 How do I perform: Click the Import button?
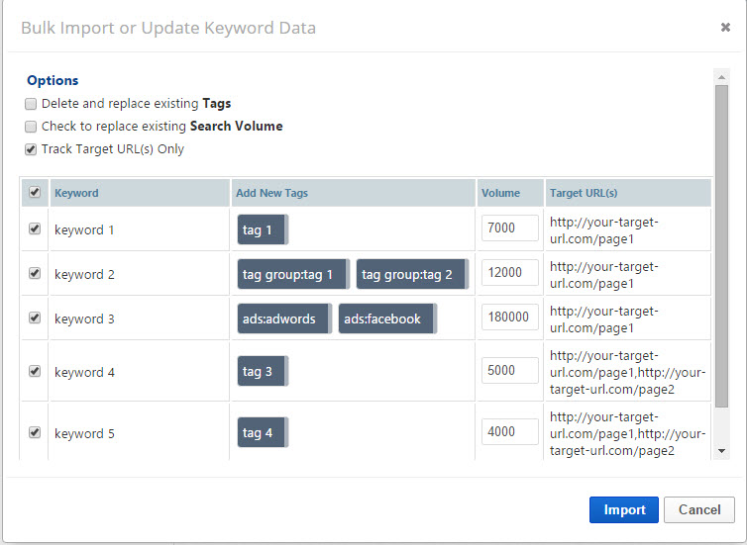tap(624, 509)
